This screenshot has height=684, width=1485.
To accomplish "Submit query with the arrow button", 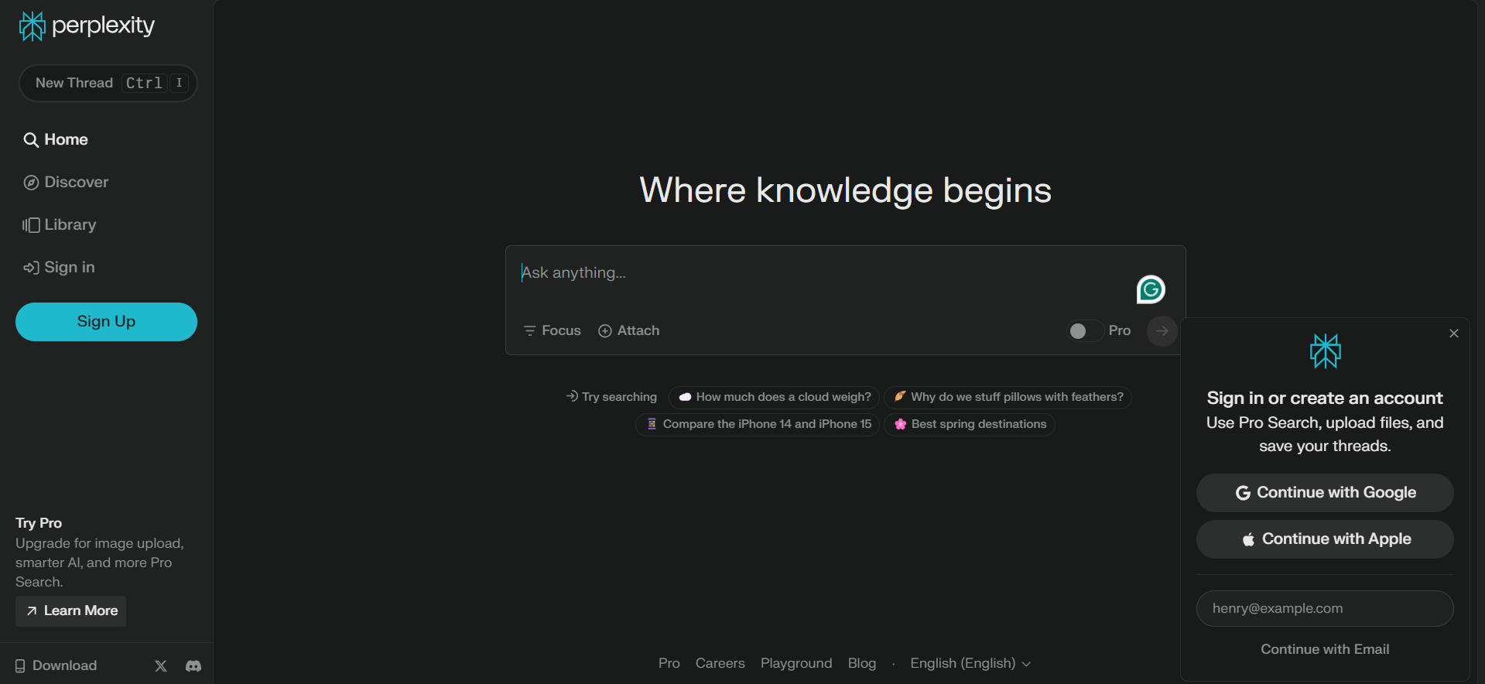I will pos(1162,331).
